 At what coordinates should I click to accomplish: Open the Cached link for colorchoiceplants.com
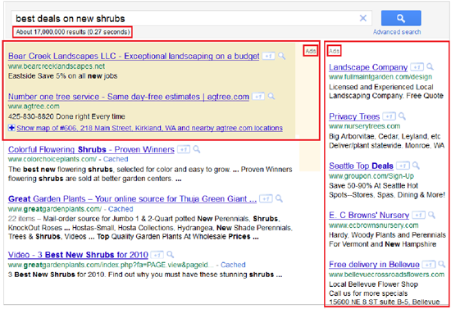[x=116, y=159]
